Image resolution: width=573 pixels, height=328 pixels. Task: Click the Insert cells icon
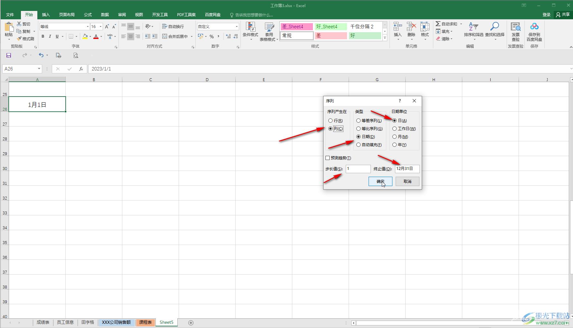398,27
